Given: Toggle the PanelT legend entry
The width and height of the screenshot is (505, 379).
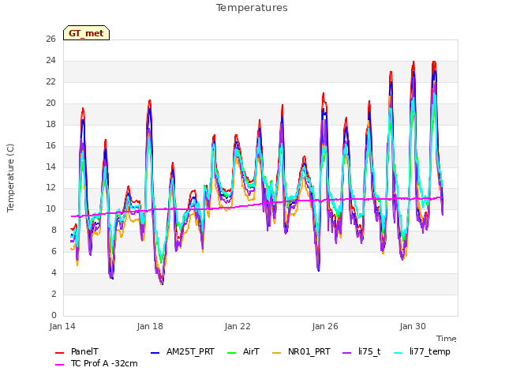Looking at the screenshot, I should point(77,351).
